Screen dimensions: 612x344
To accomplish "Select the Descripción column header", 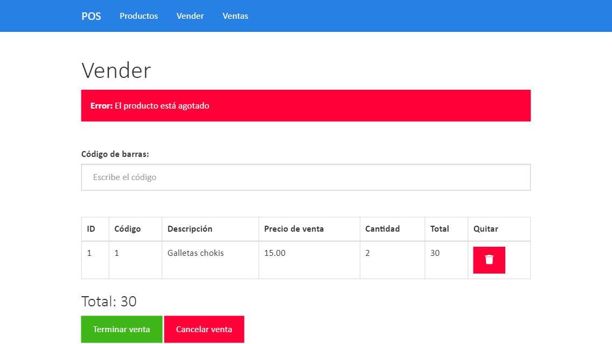I will coord(190,229).
